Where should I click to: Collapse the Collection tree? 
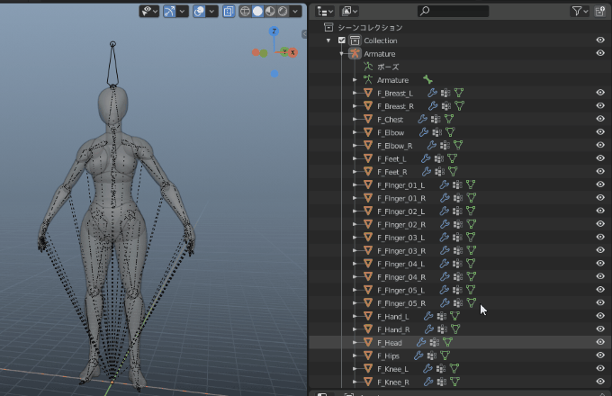coord(328,40)
